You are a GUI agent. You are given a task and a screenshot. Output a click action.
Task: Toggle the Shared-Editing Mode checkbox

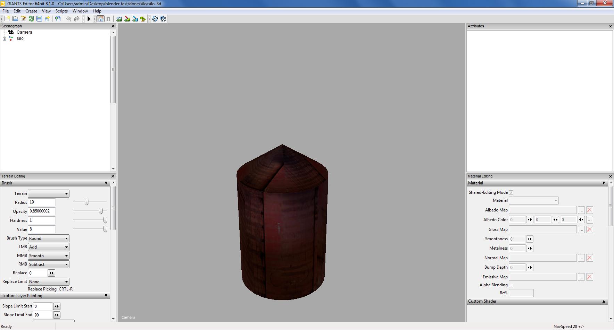click(x=511, y=192)
